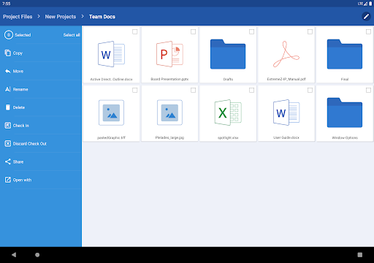The image size is (374, 263).
Task: Click the Copy icon in the sidebar
Action: [8, 53]
